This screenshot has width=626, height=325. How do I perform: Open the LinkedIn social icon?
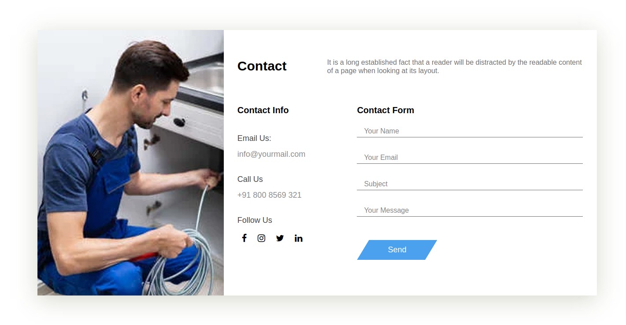(x=298, y=238)
